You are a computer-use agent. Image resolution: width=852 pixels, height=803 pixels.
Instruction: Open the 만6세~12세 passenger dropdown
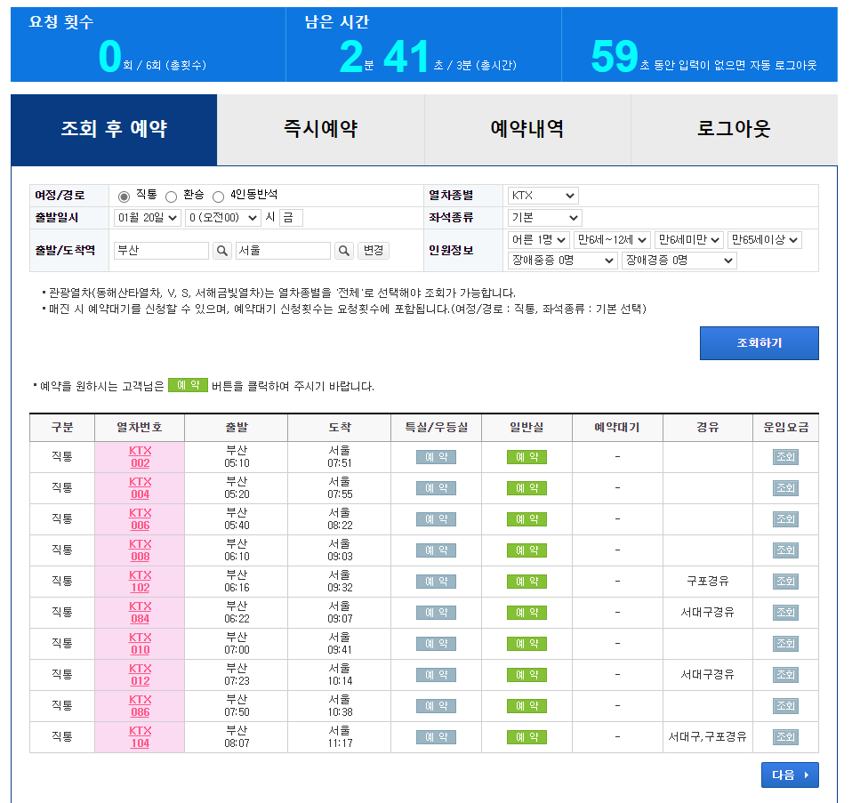click(x=612, y=239)
